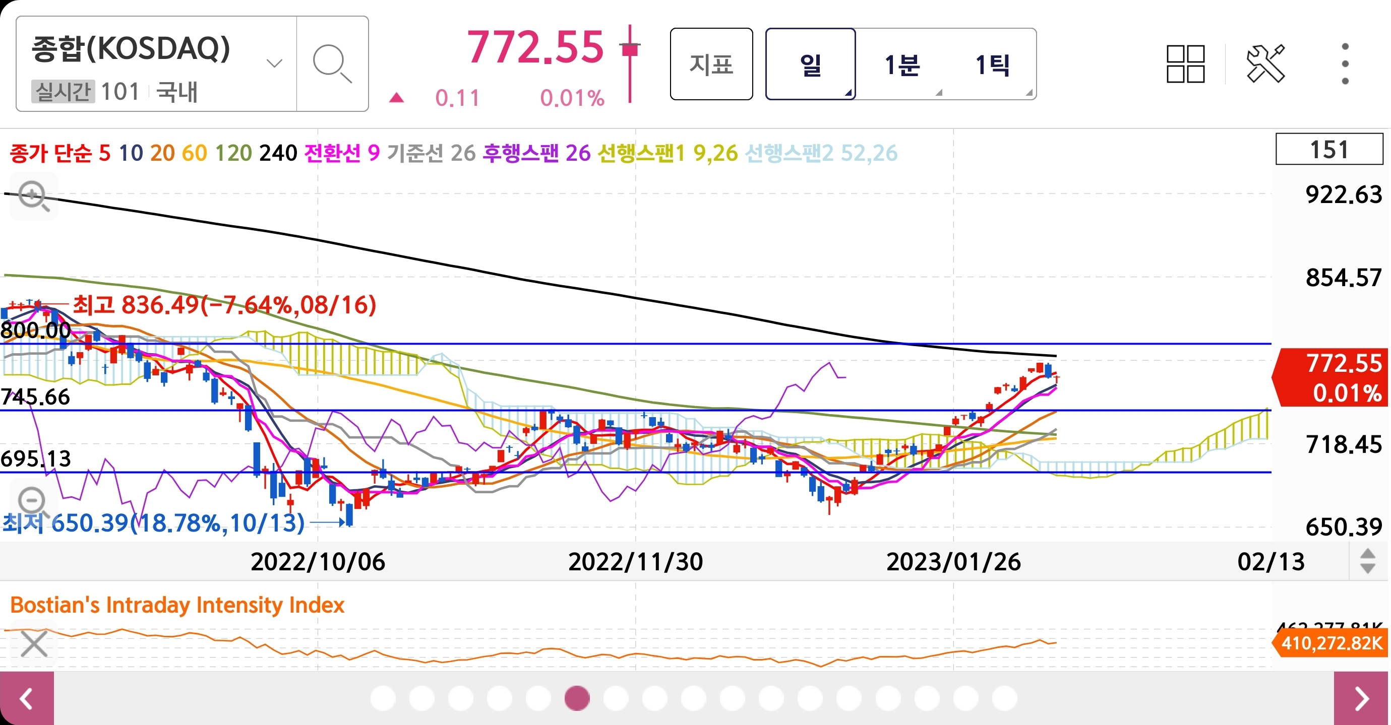Viewport: 1391px width, 725px height.
Task: Zoom out chart with minus magnifier
Action: click(33, 502)
